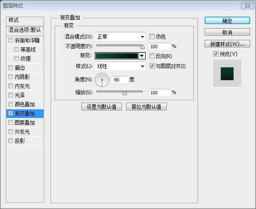Enable the 等高线 checkbox
The height and width of the screenshot is (209, 256).
(x=16, y=49)
